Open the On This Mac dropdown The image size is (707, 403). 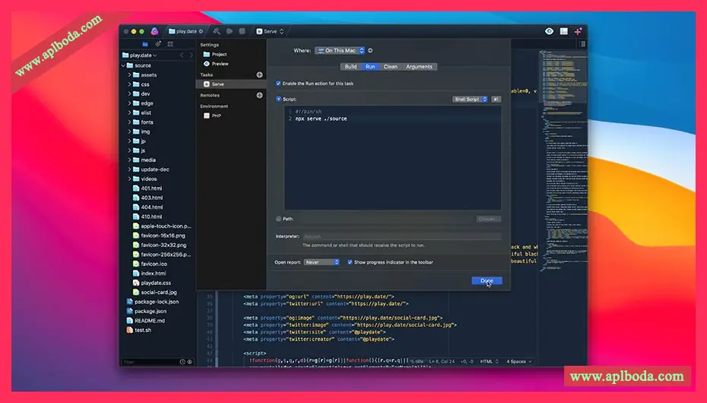tap(340, 50)
